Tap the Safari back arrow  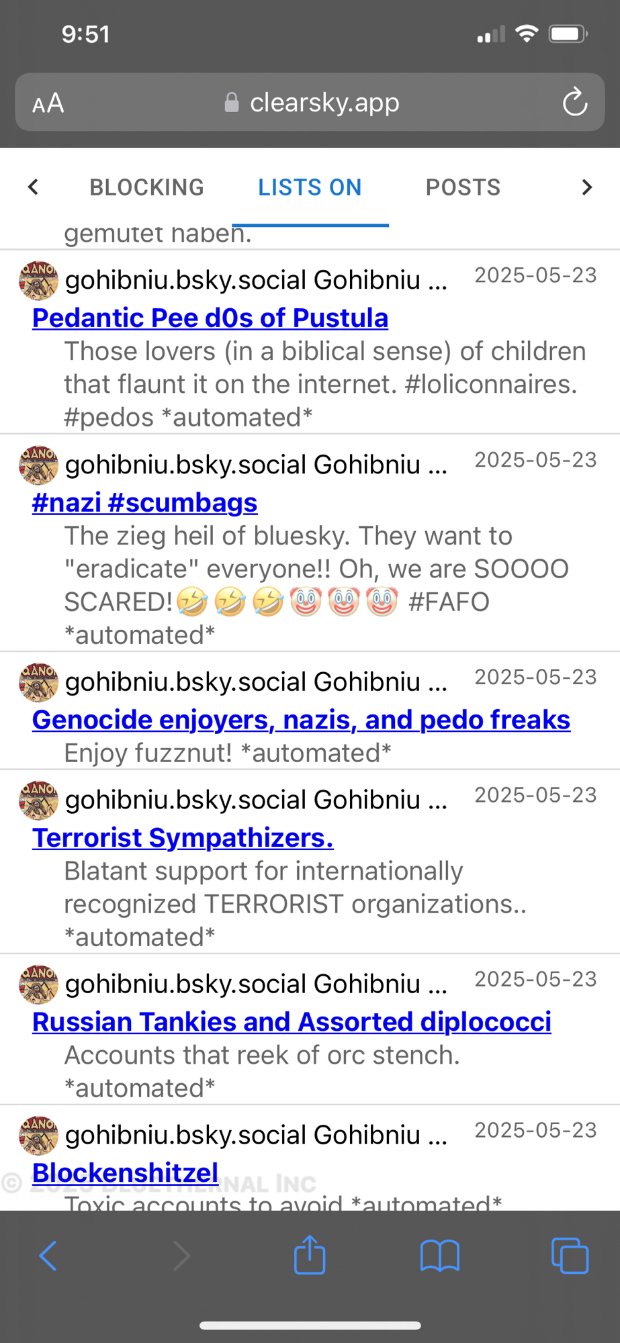click(x=48, y=1255)
